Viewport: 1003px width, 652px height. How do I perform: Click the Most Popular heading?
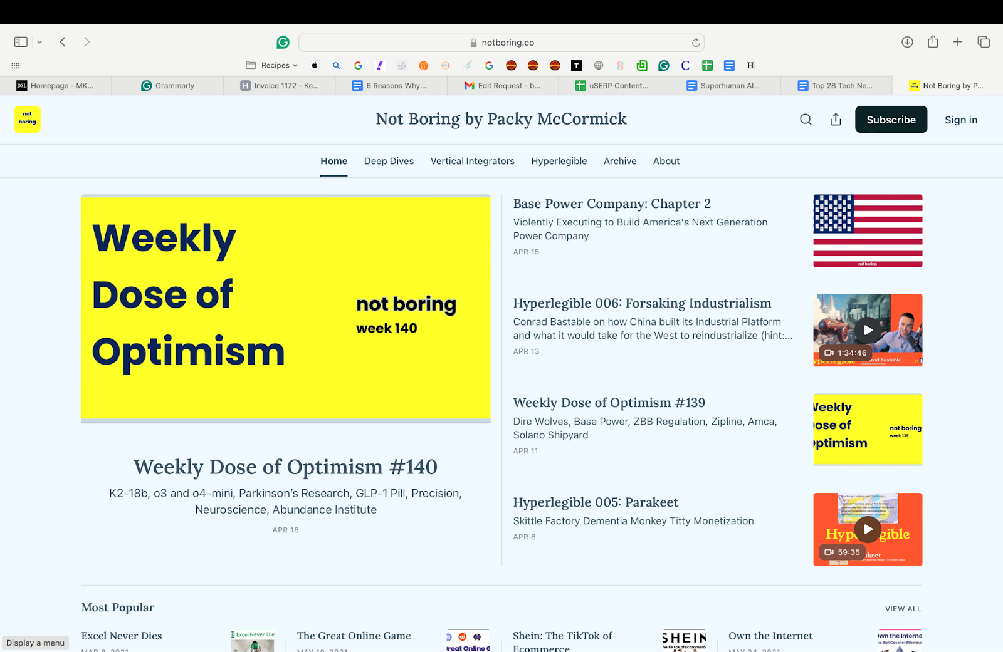[118, 607]
